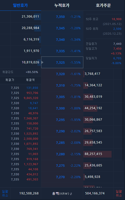Click the trade amount 9,865,320
Screen dimensions: 125x200
point(31,98)
